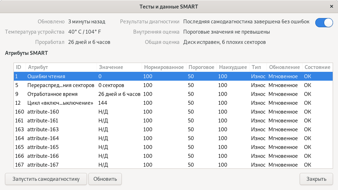
Task: Click the Обновление column header
Action: [x=284, y=67]
